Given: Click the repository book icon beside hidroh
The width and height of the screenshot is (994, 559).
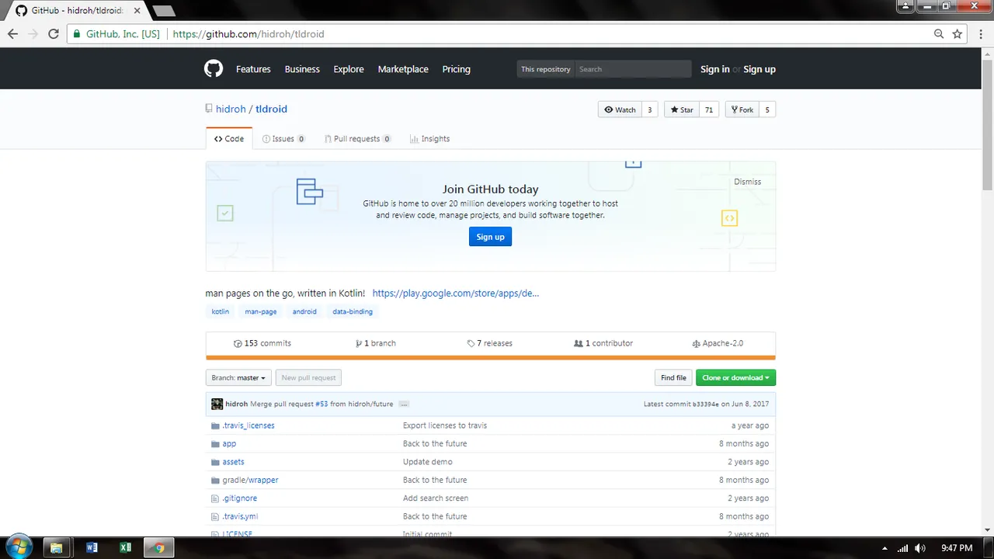Looking at the screenshot, I should tap(209, 109).
